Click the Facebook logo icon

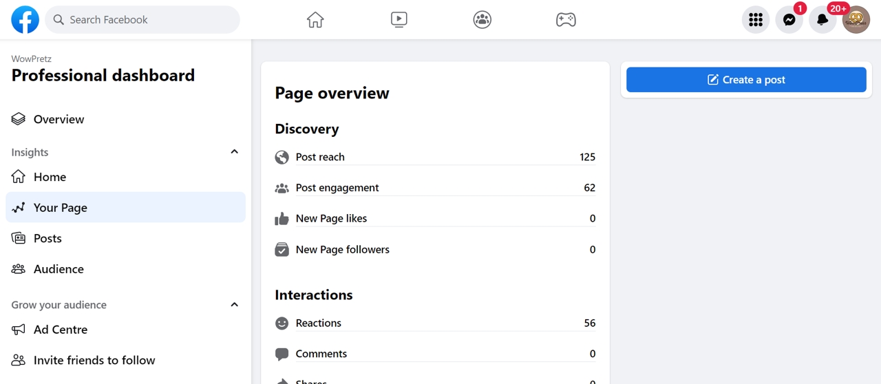[25, 20]
